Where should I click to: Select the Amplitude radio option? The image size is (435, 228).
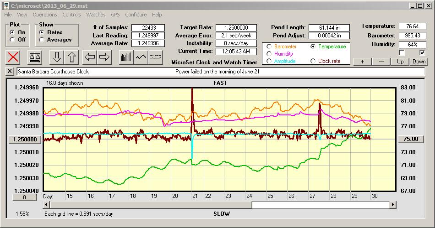click(x=269, y=61)
